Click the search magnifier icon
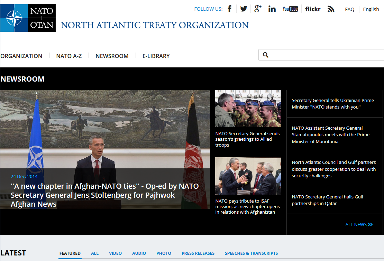The image size is (384, 261). coord(266,55)
